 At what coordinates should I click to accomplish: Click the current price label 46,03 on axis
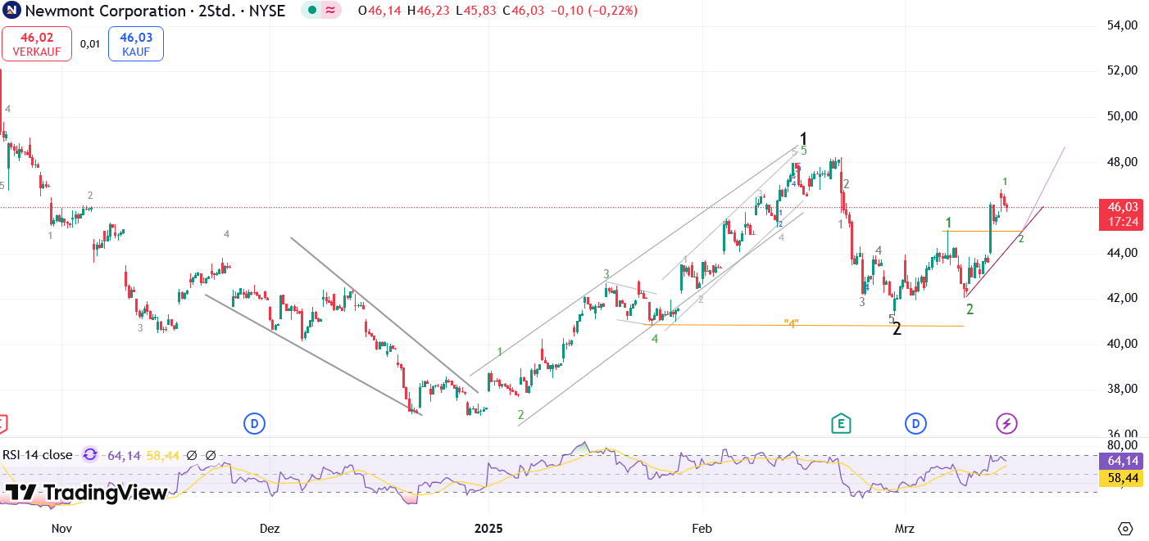1123,207
